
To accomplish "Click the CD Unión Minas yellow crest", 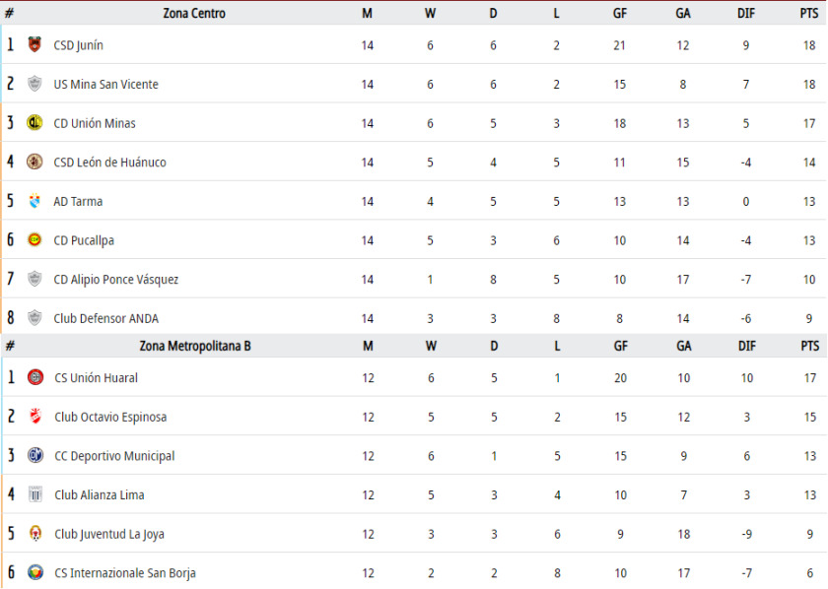I will 34,122.
